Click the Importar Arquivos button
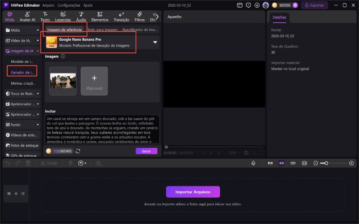Screen dimensions: 359x224 coord(193,192)
